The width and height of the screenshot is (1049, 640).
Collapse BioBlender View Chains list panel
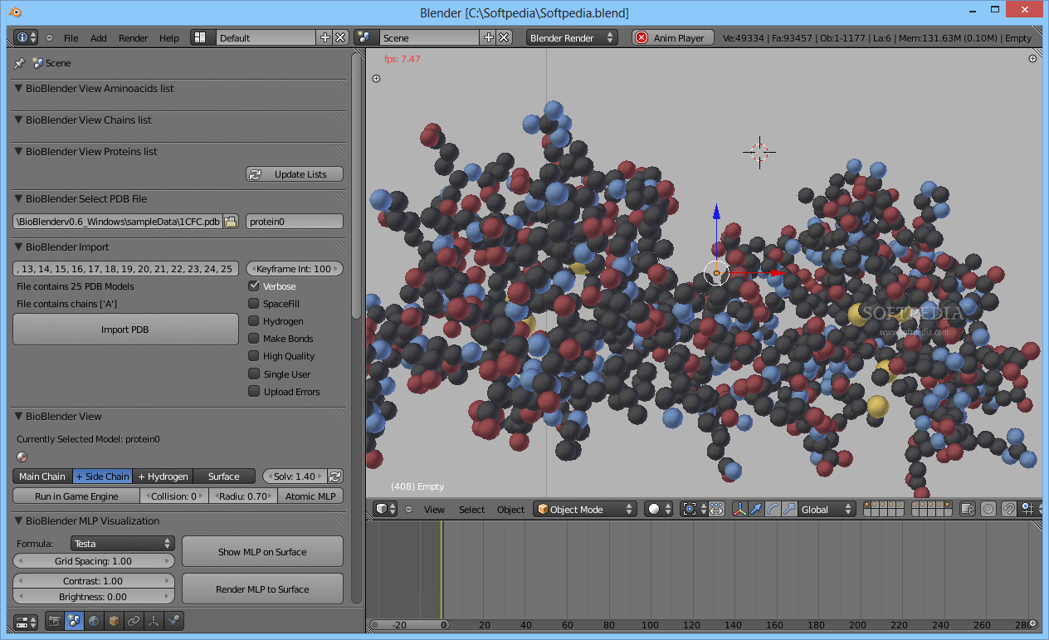[19, 120]
